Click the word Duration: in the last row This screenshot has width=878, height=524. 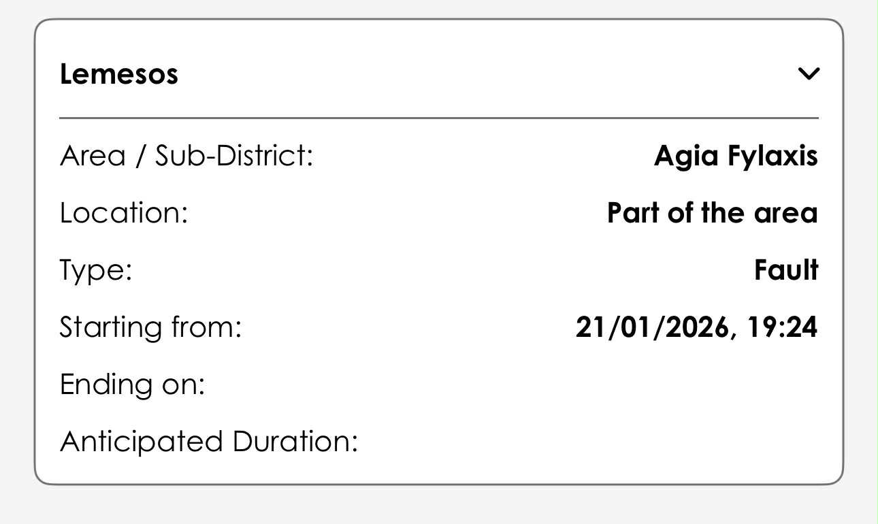295,442
